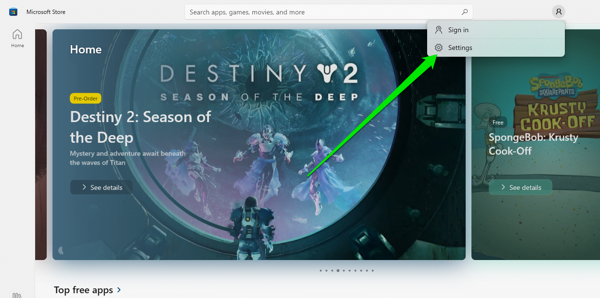Click the Free badge on SpongeBob card

[x=498, y=123]
